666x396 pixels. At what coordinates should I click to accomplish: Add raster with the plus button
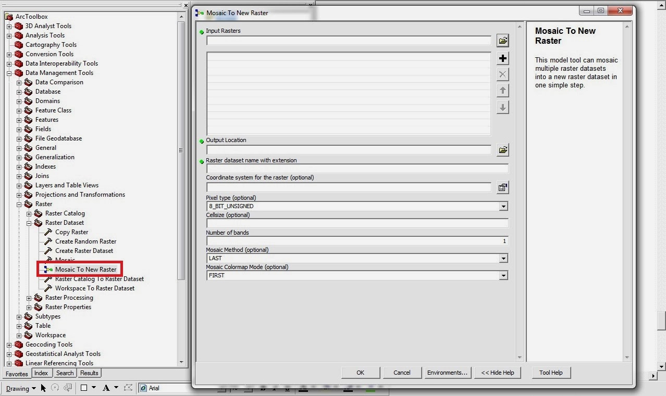[502, 58]
